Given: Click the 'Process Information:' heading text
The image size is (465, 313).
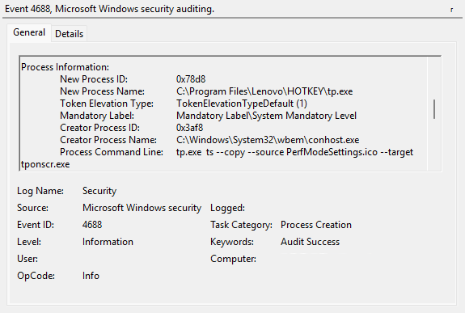Looking at the screenshot, I should [x=65, y=67].
